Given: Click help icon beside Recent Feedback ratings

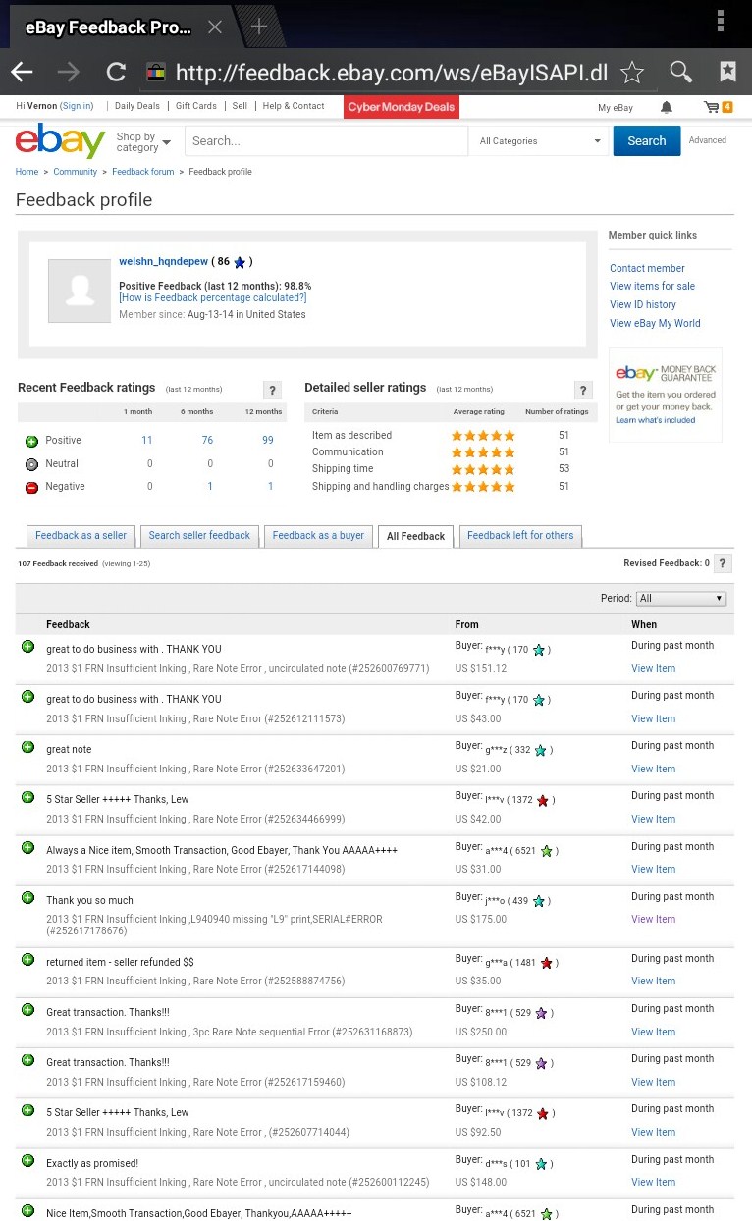Looking at the screenshot, I should tap(273, 390).
